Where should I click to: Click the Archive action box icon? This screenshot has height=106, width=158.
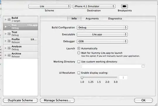coord(9,55)
